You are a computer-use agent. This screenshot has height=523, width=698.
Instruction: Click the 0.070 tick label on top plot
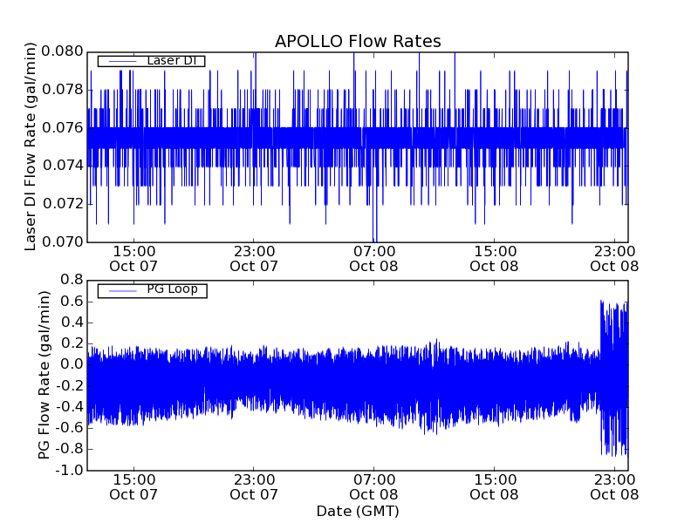click(62, 242)
